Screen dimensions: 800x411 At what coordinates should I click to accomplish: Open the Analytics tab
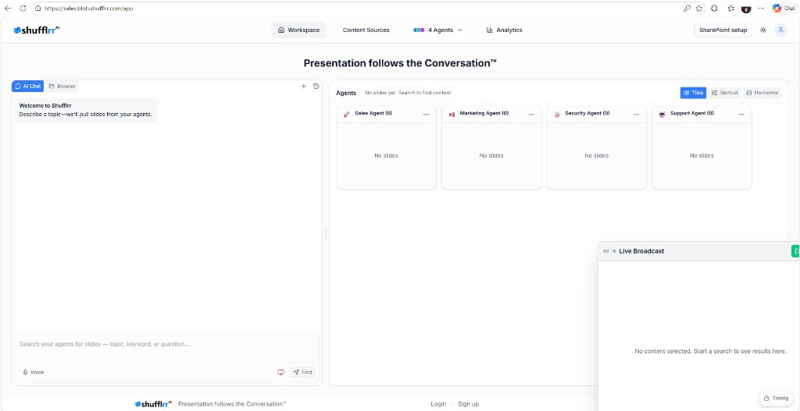tap(505, 30)
